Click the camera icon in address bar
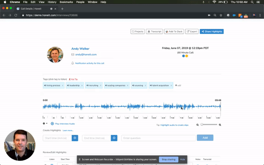Screen dimensions: 264x165 click(209, 15)
